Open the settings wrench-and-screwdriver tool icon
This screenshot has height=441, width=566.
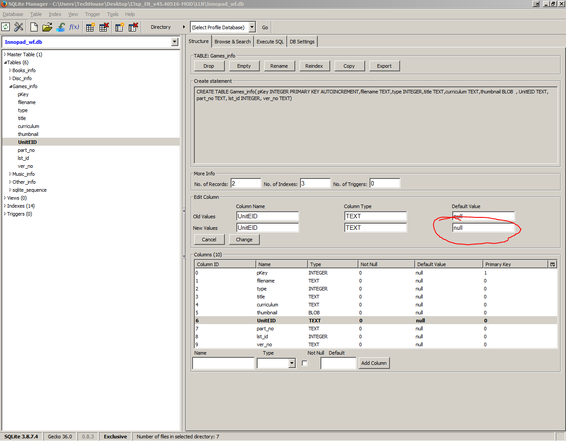coord(19,27)
